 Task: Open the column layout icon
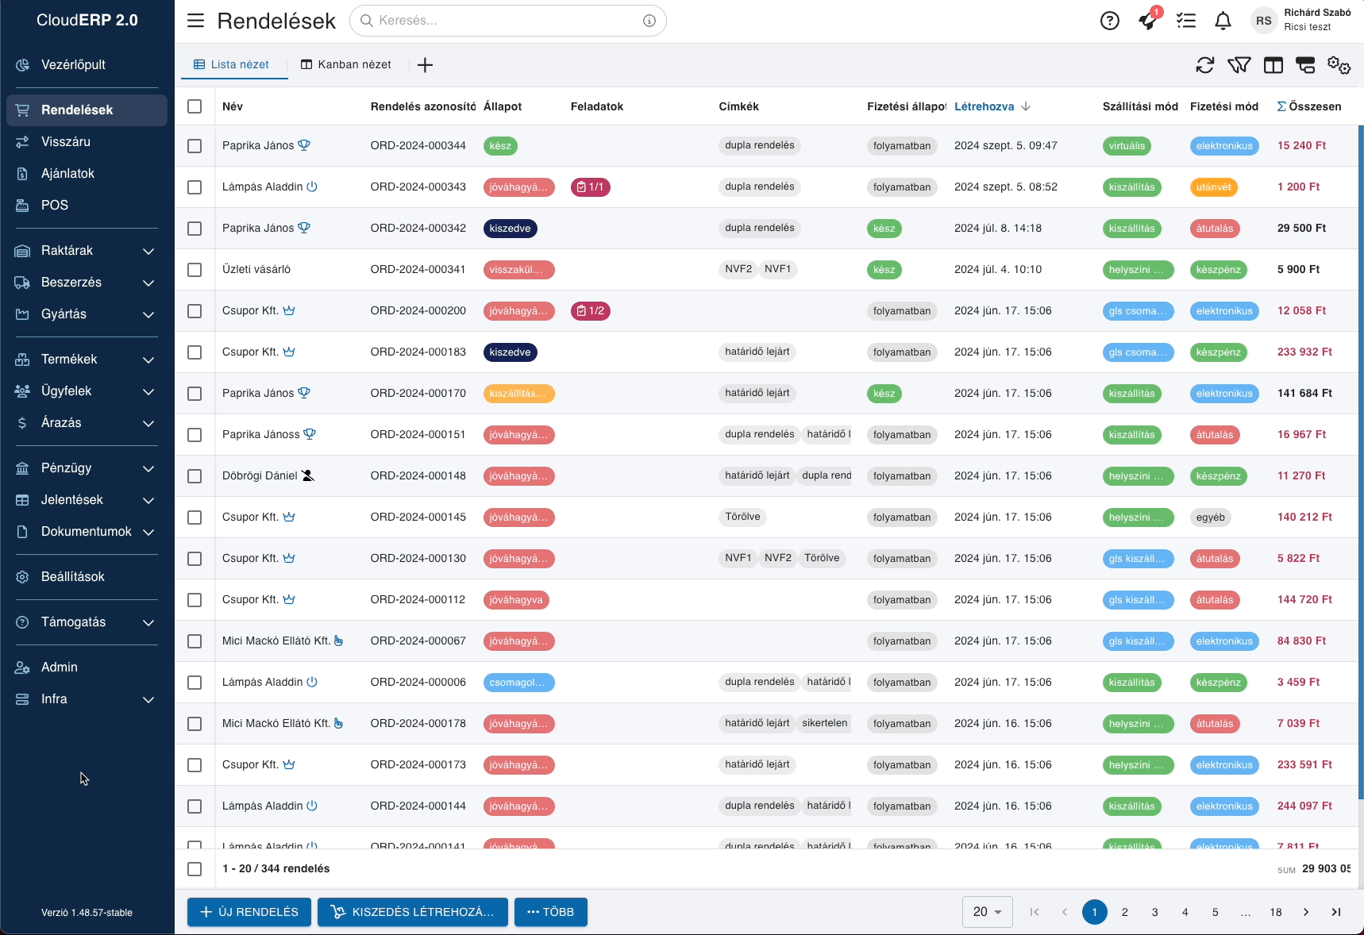coord(1273,65)
